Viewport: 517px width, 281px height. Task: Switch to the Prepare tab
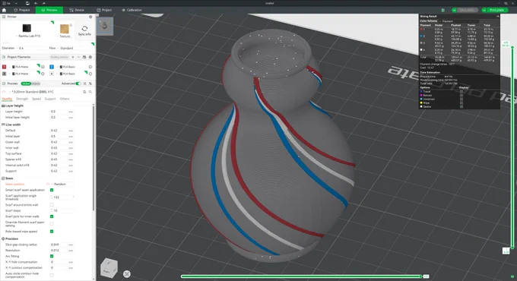tap(22, 10)
